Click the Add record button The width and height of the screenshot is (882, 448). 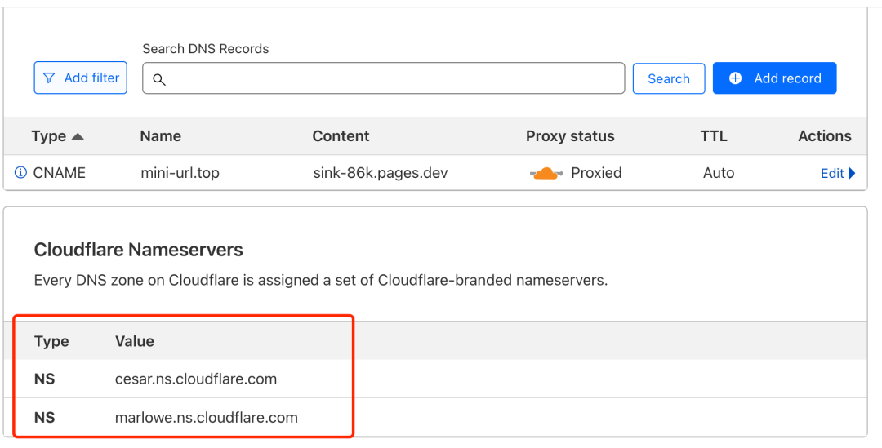[774, 78]
